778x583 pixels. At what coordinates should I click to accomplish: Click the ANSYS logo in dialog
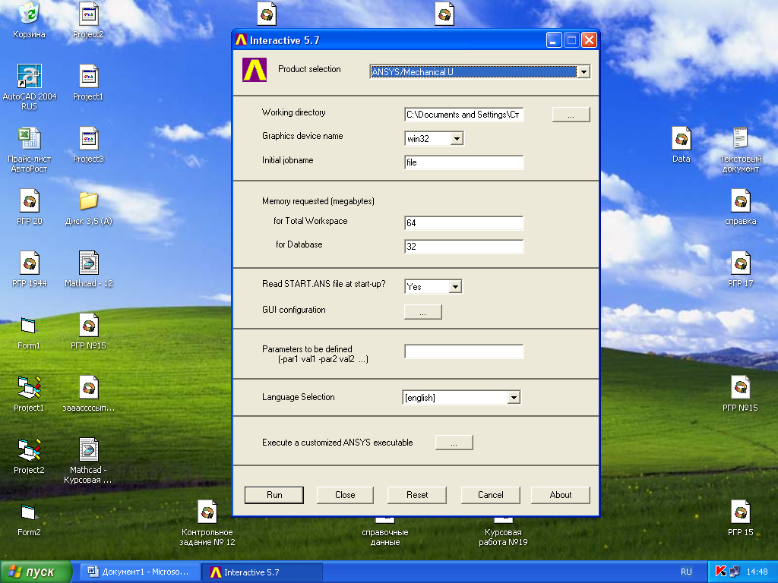pos(254,70)
